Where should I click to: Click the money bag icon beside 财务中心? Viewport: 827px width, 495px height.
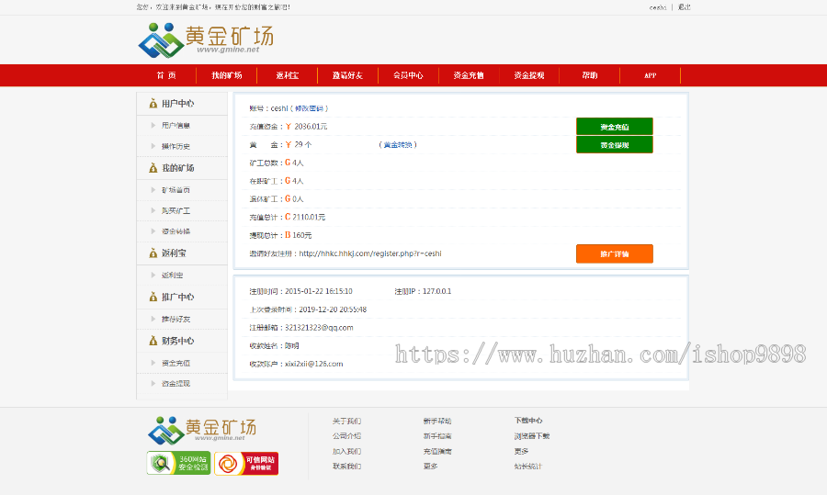[153, 341]
